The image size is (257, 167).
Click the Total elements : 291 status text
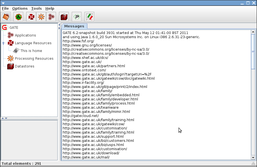21,164
